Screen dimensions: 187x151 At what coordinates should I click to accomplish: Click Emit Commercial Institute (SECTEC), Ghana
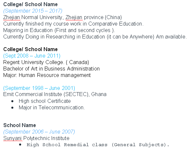click(x=55, y=94)
